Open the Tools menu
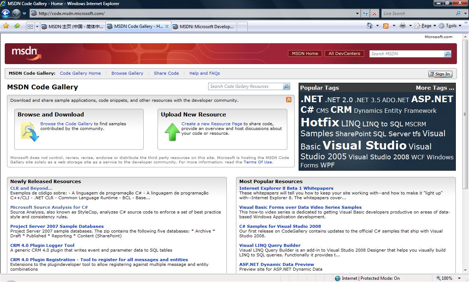The height and width of the screenshot is (282, 469). (x=450, y=26)
